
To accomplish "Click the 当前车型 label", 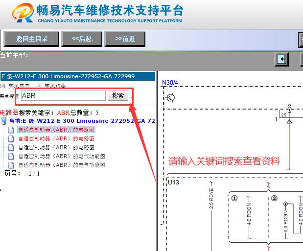I will tap(14, 55).
